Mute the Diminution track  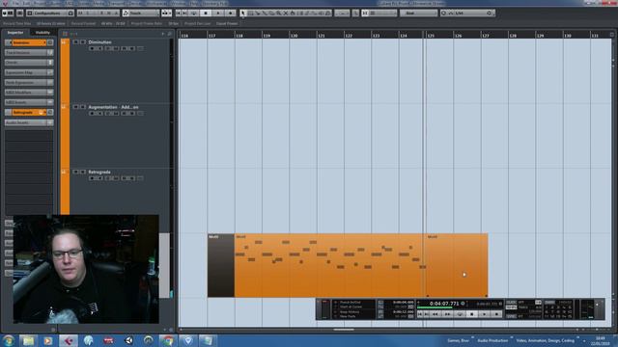click(x=75, y=41)
